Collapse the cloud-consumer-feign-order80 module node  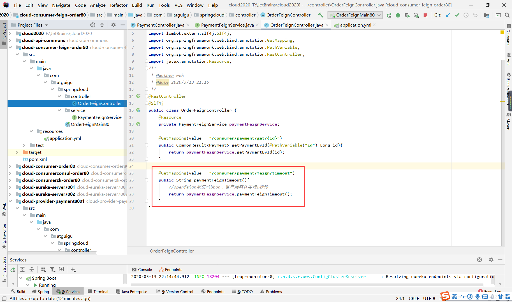click(x=10, y=47)
